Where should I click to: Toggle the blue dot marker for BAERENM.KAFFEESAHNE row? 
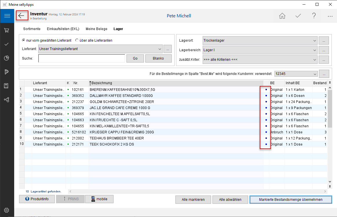266,90
